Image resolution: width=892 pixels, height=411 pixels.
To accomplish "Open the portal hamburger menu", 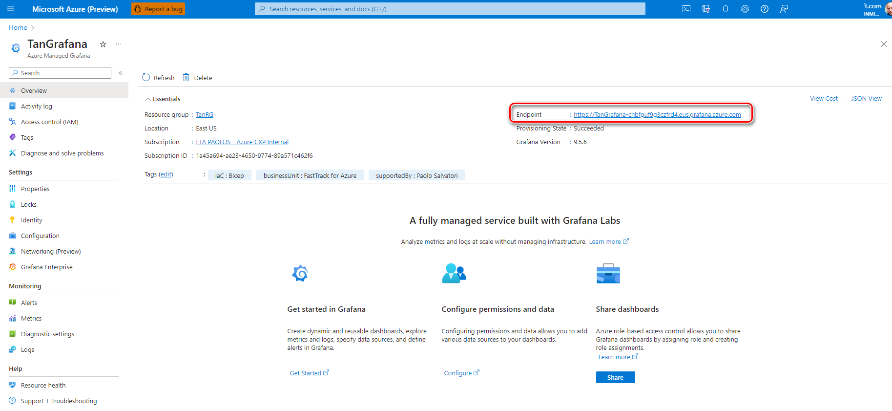I will point(11,9).
